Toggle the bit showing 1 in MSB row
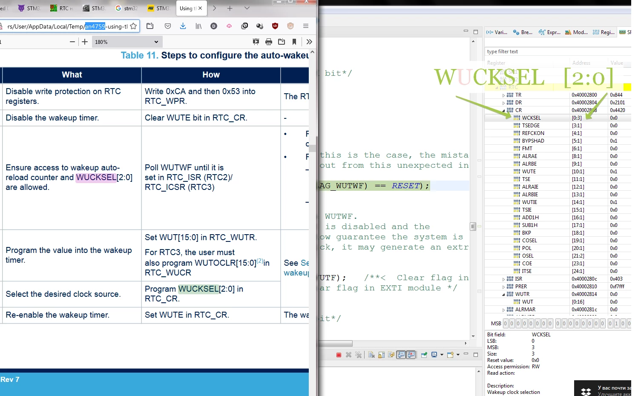The height and width of the screenshot is (396, 638). point(616,324)
